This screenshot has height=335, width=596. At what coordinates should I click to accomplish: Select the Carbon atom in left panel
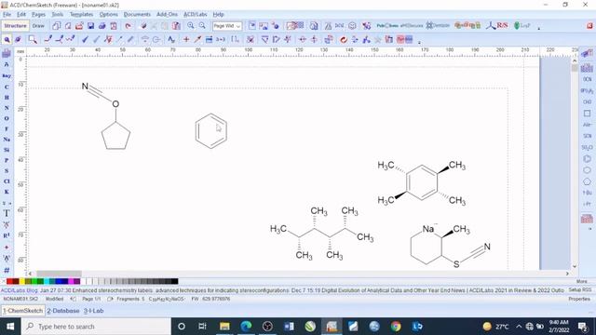tap(7, 87)
